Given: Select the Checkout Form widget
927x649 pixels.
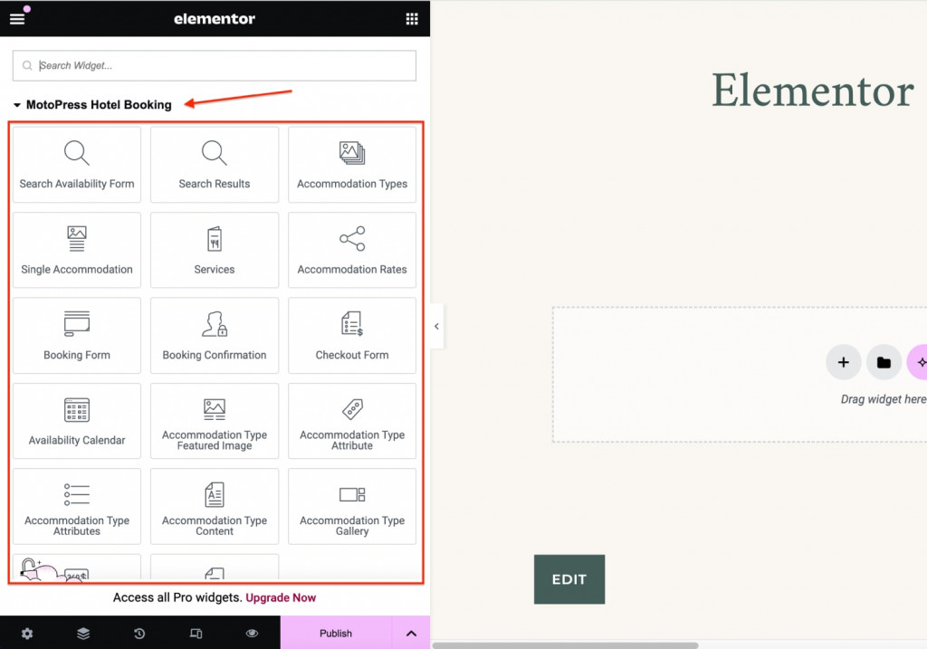Looking at the screenshot, I should click(x=351, y=335).
